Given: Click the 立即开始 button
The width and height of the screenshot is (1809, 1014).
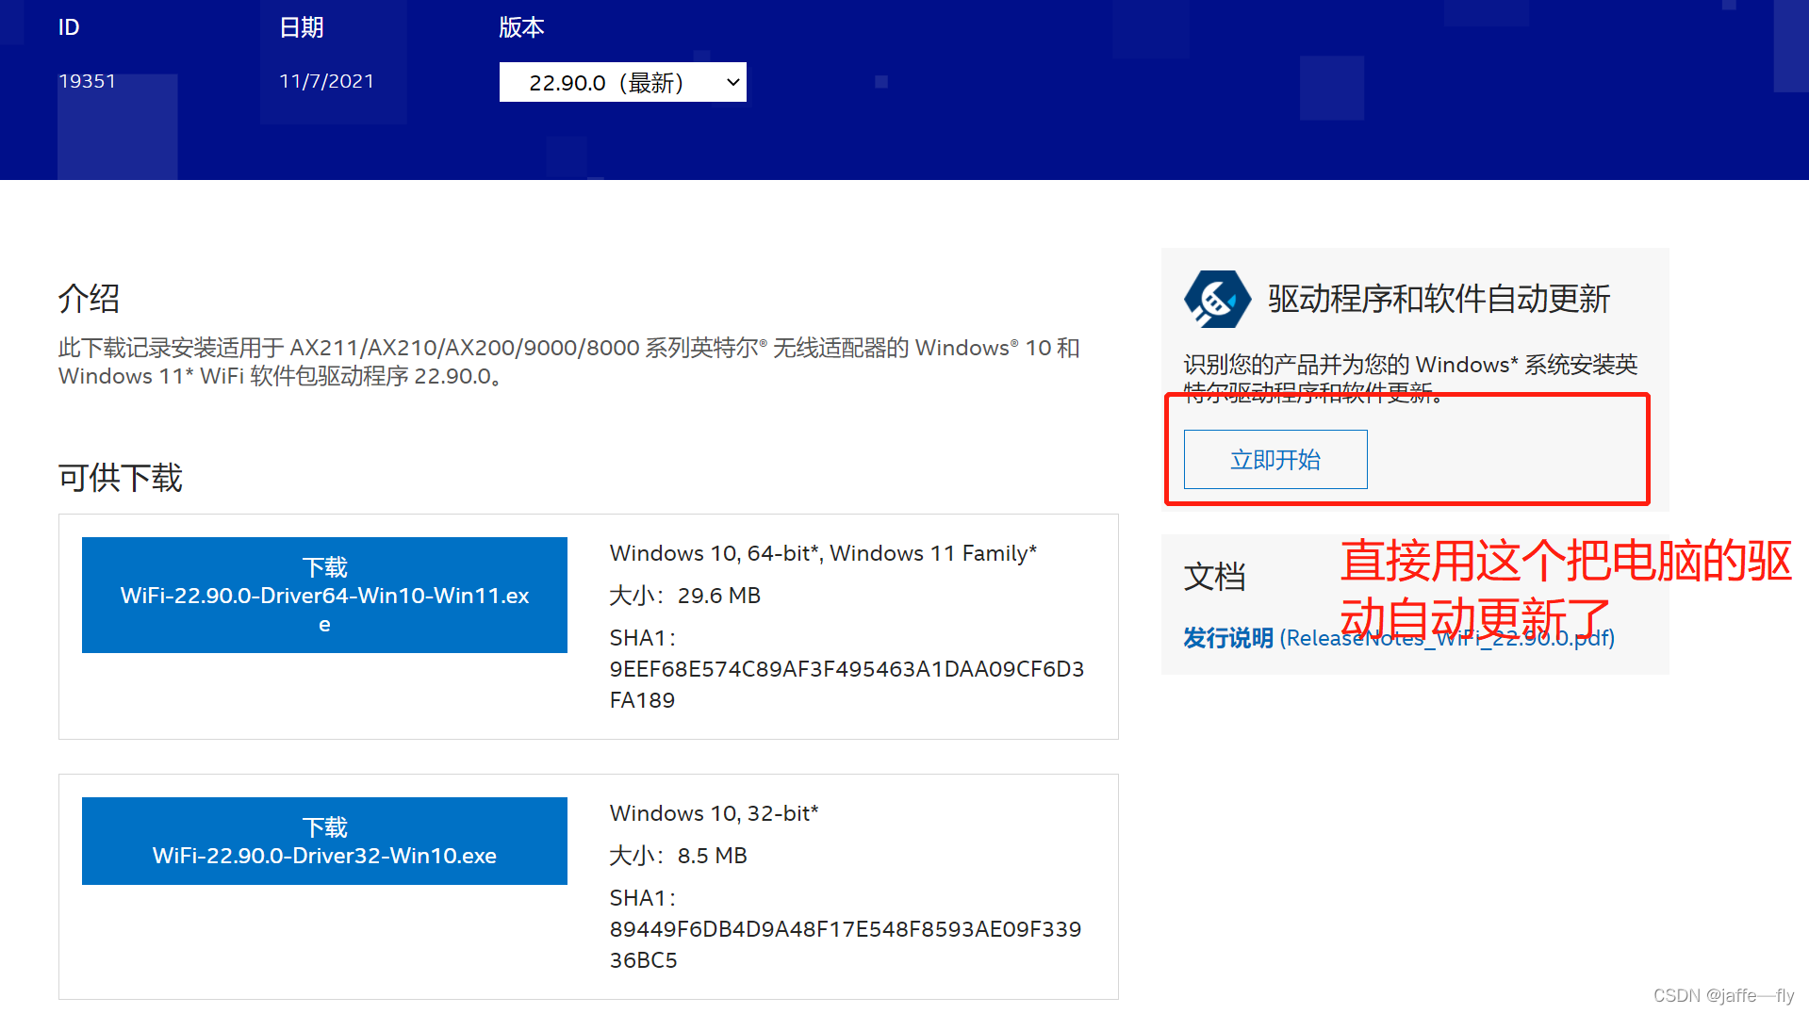Looking at the screenshot, I should point(1275,459).
